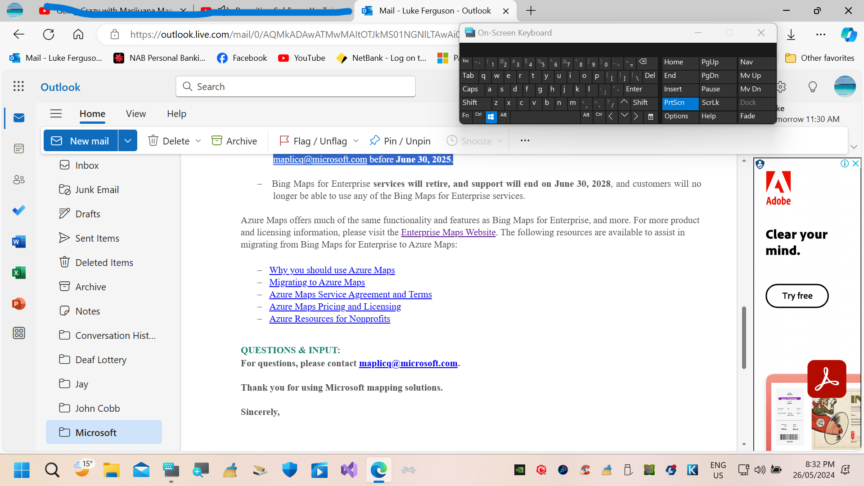Toggle Caps key on On-Screen Keyboard

click(472, 89)
